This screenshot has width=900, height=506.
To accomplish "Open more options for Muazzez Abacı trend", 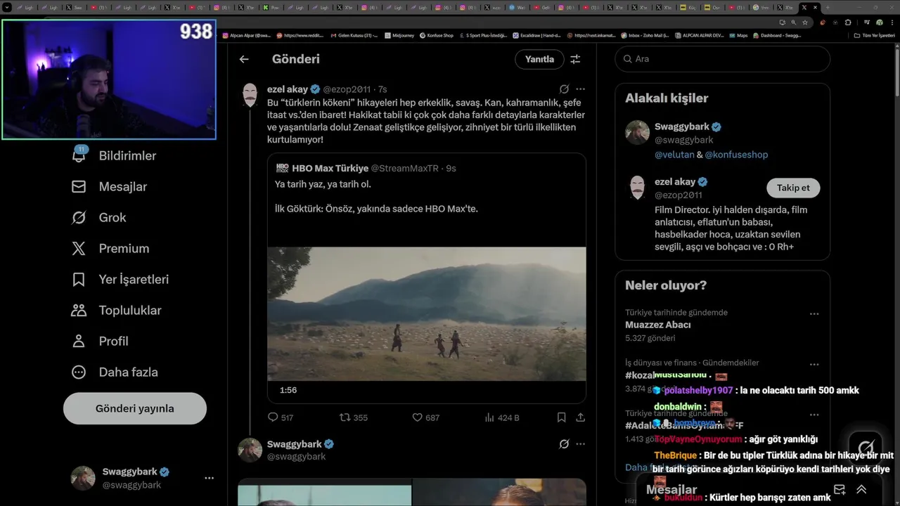I will [x=814, y=314].
